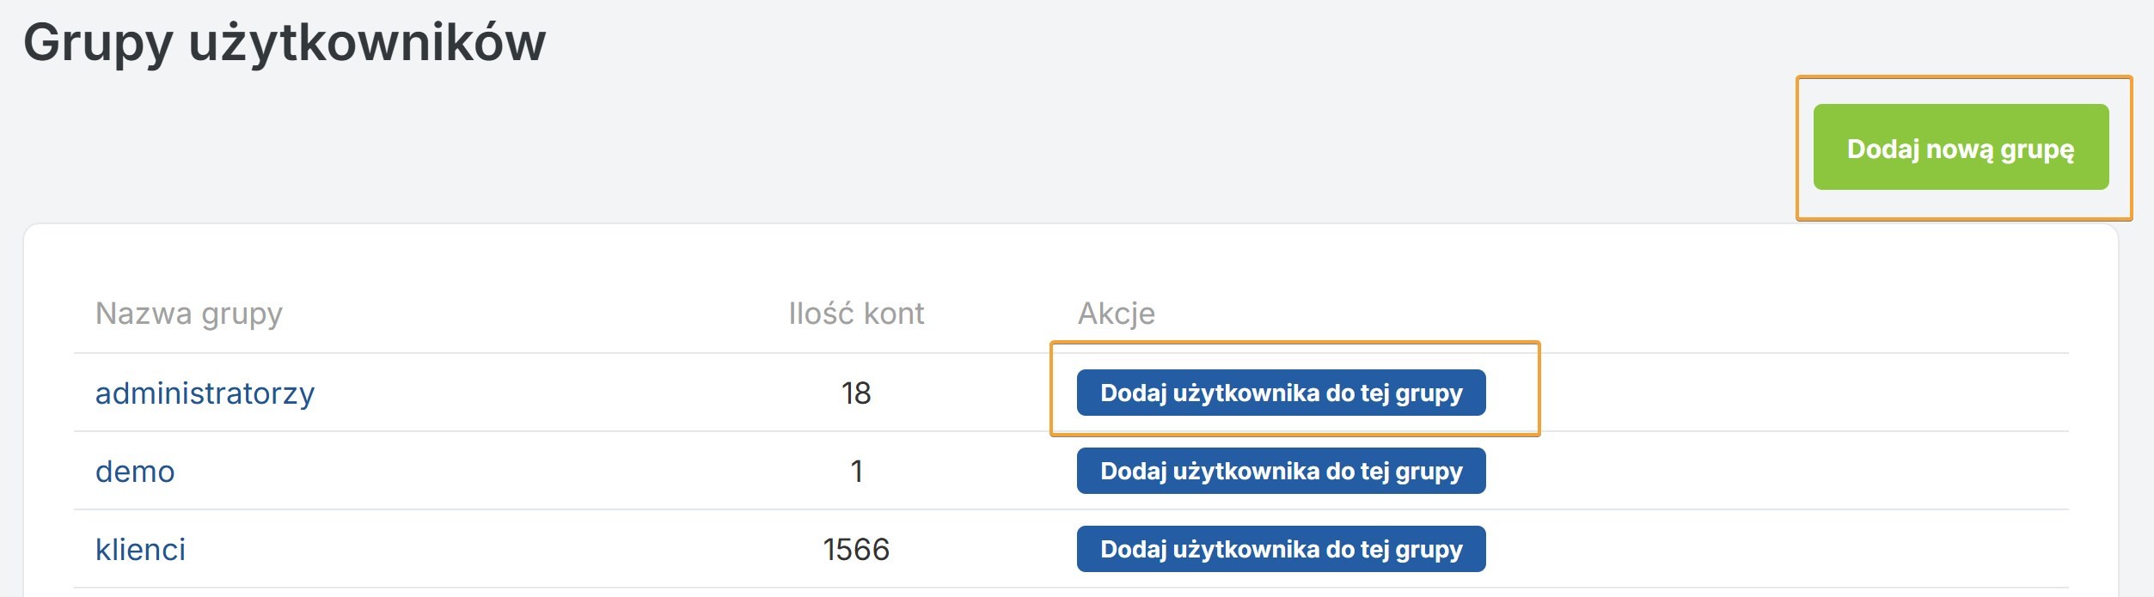Click the Akcje column header

point(1116,314)
